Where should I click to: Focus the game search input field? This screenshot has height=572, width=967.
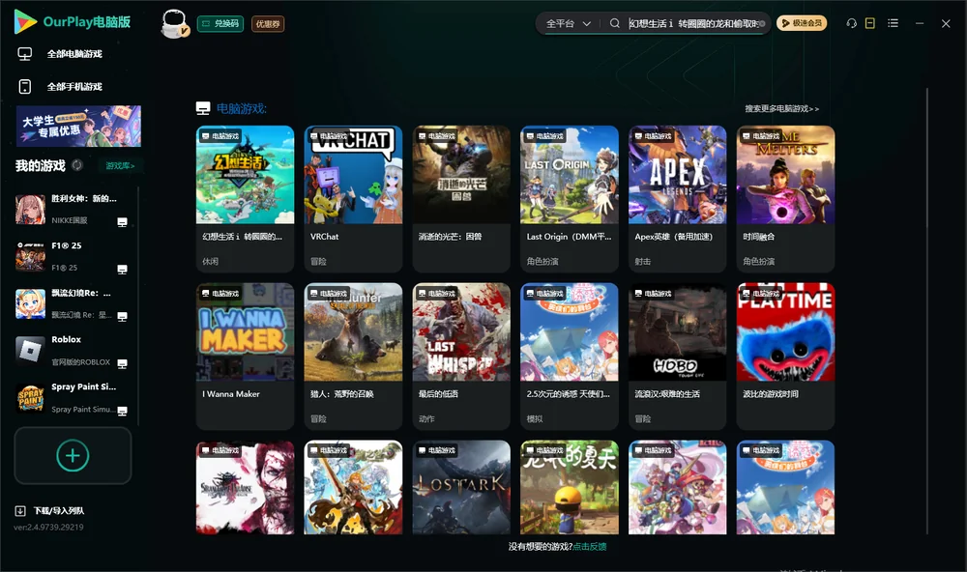(692, 23)
